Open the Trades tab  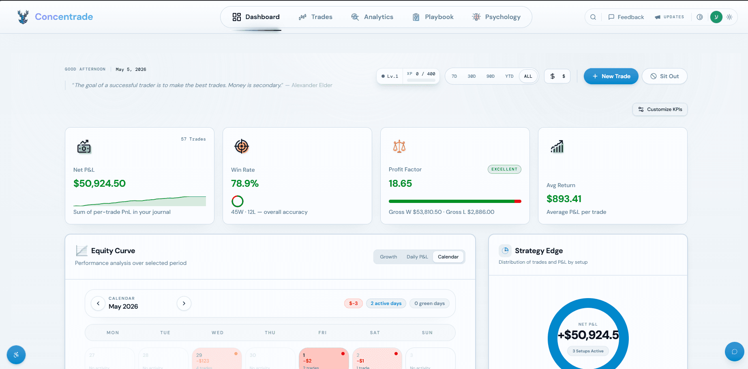(x=315, y=17)
